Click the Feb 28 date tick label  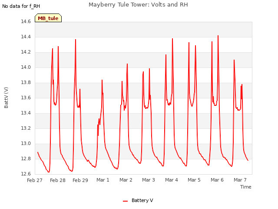point(58,180)
